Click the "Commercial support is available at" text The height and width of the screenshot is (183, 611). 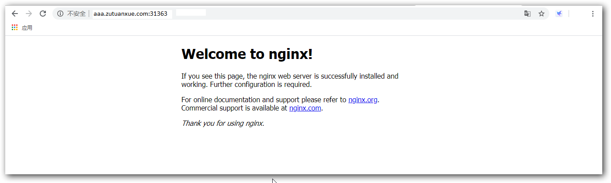234,108
